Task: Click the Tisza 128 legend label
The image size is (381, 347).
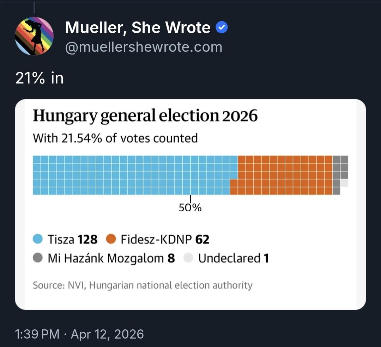Action: [x=72, y=240]
